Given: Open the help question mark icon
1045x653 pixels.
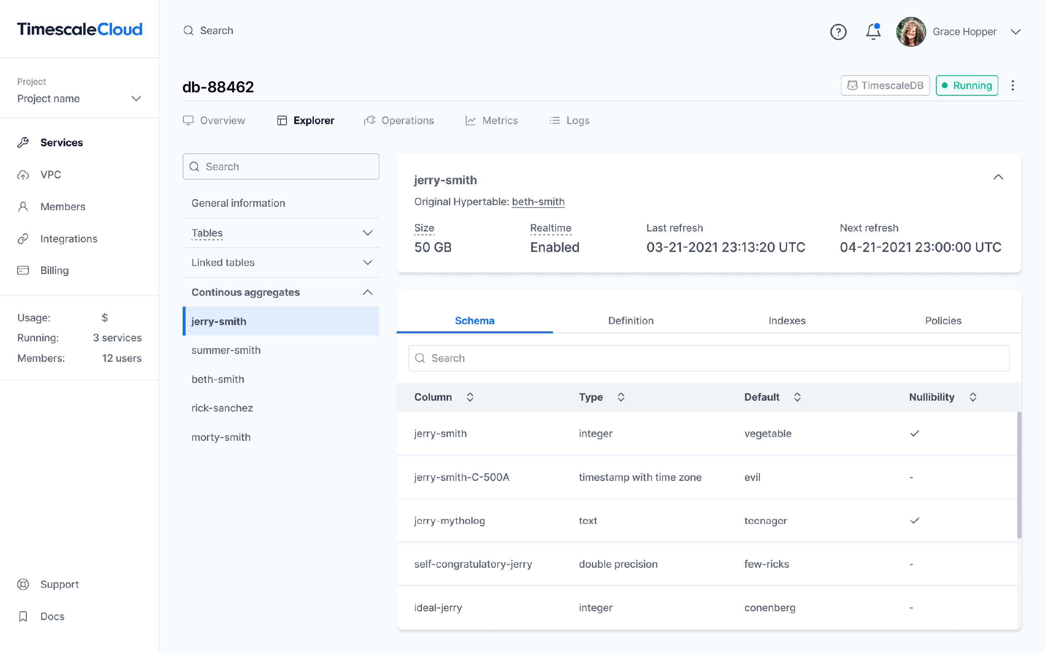Looking at the screenshot, I should [x=838, y=31].
